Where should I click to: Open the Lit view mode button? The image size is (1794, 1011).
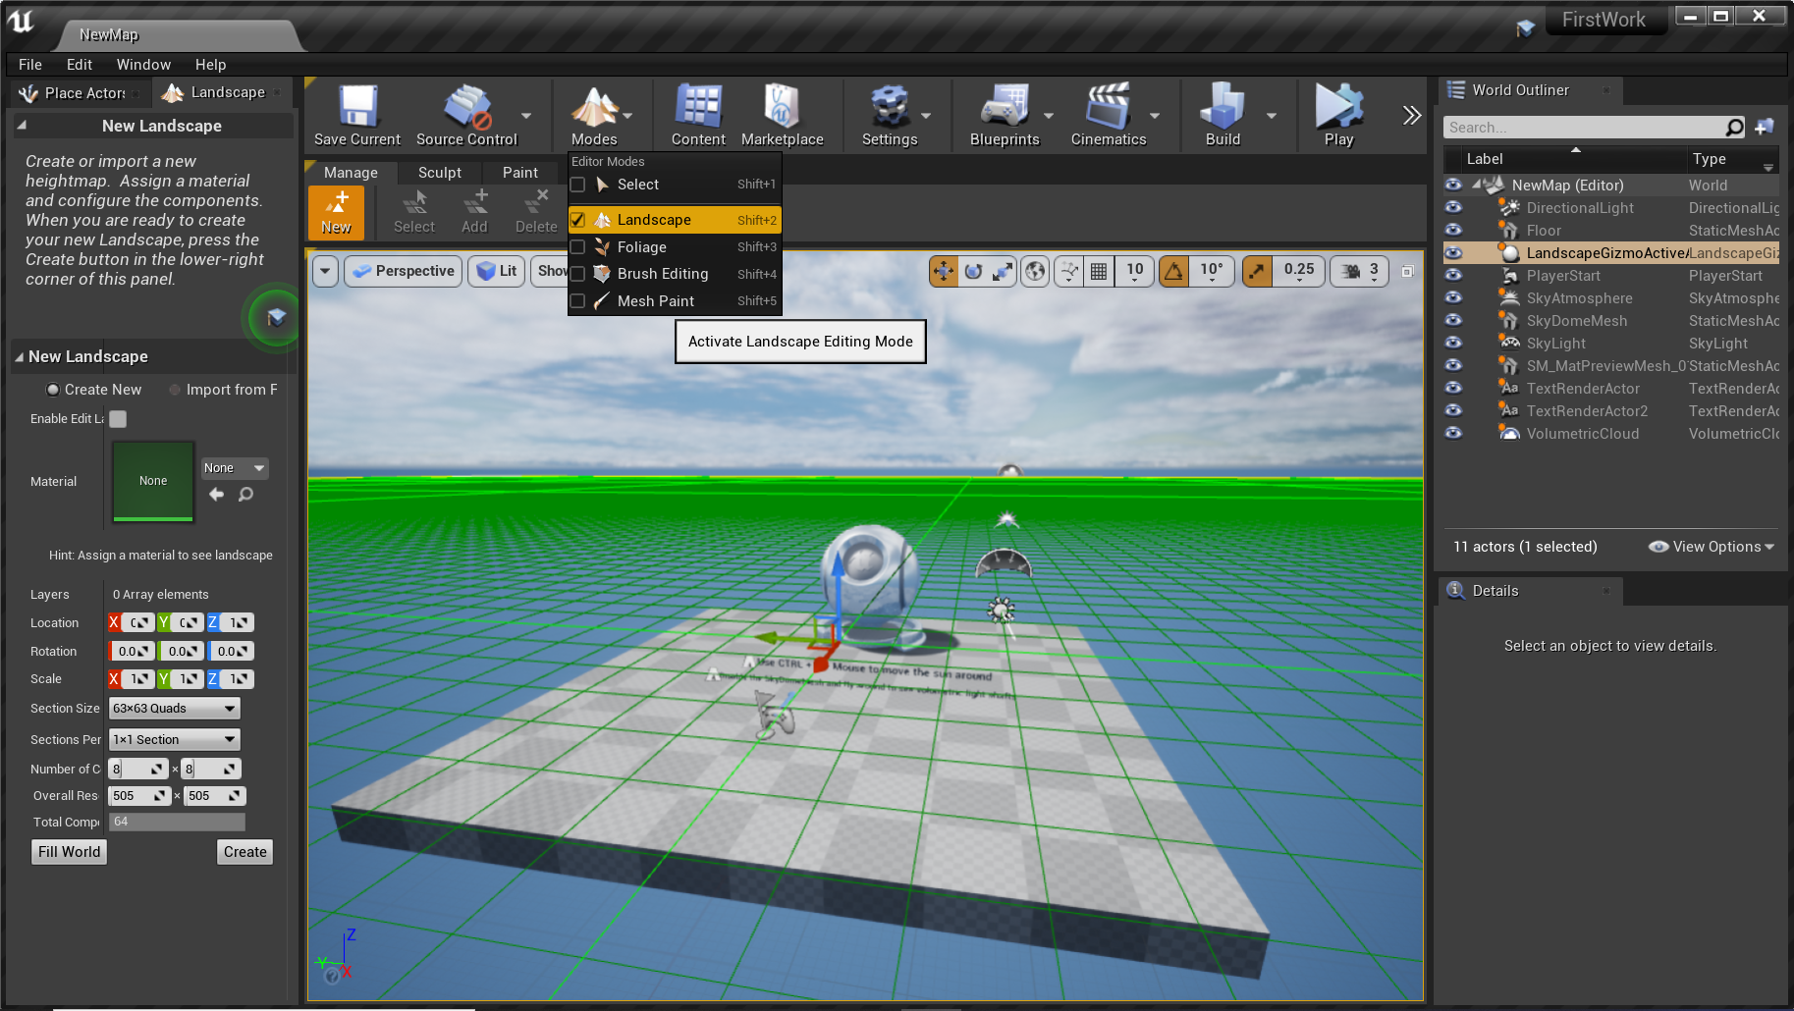coord(497,271)
